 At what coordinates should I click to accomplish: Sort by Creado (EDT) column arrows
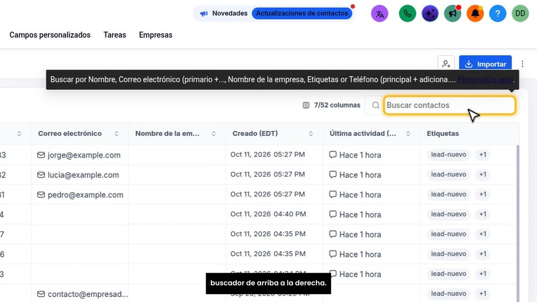click(x=310, y=134)
